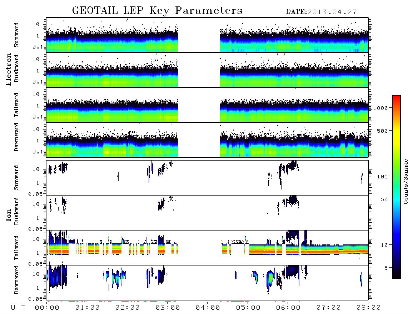Click the "500" colorbar tick value
Screen dimensions: 408x314
382,131
